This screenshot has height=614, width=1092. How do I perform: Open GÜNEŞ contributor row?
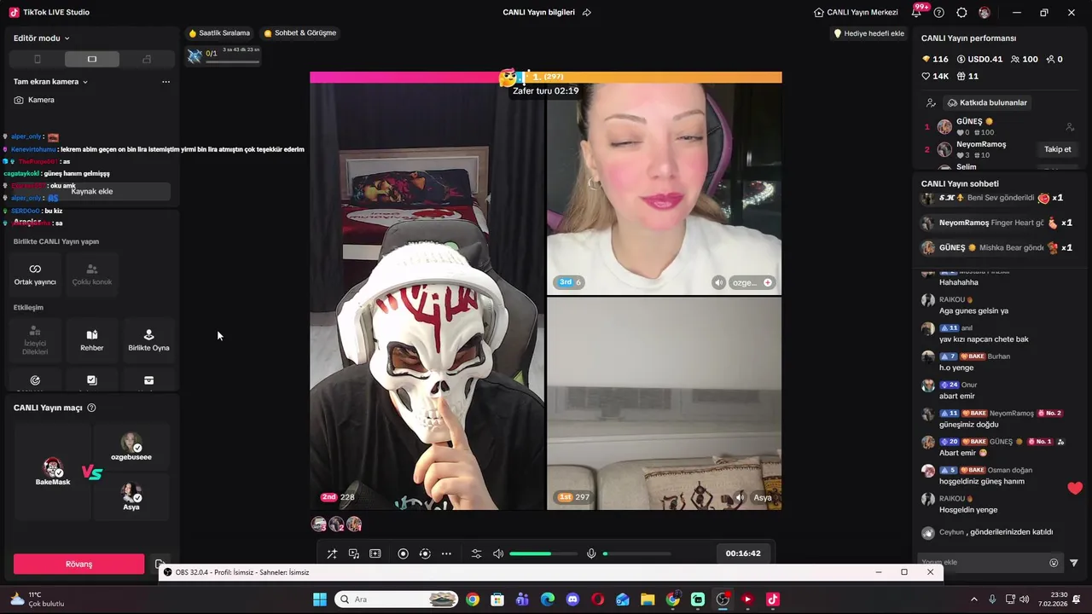click(998, 127)
